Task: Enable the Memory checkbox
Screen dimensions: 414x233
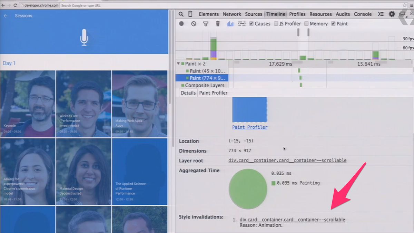Action: [x=306, y=24]
